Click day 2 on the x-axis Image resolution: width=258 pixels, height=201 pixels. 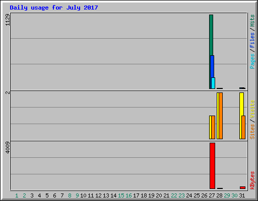[x=24, y=195]
